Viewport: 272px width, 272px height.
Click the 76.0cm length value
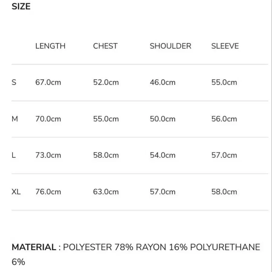[x=48, y=192]
